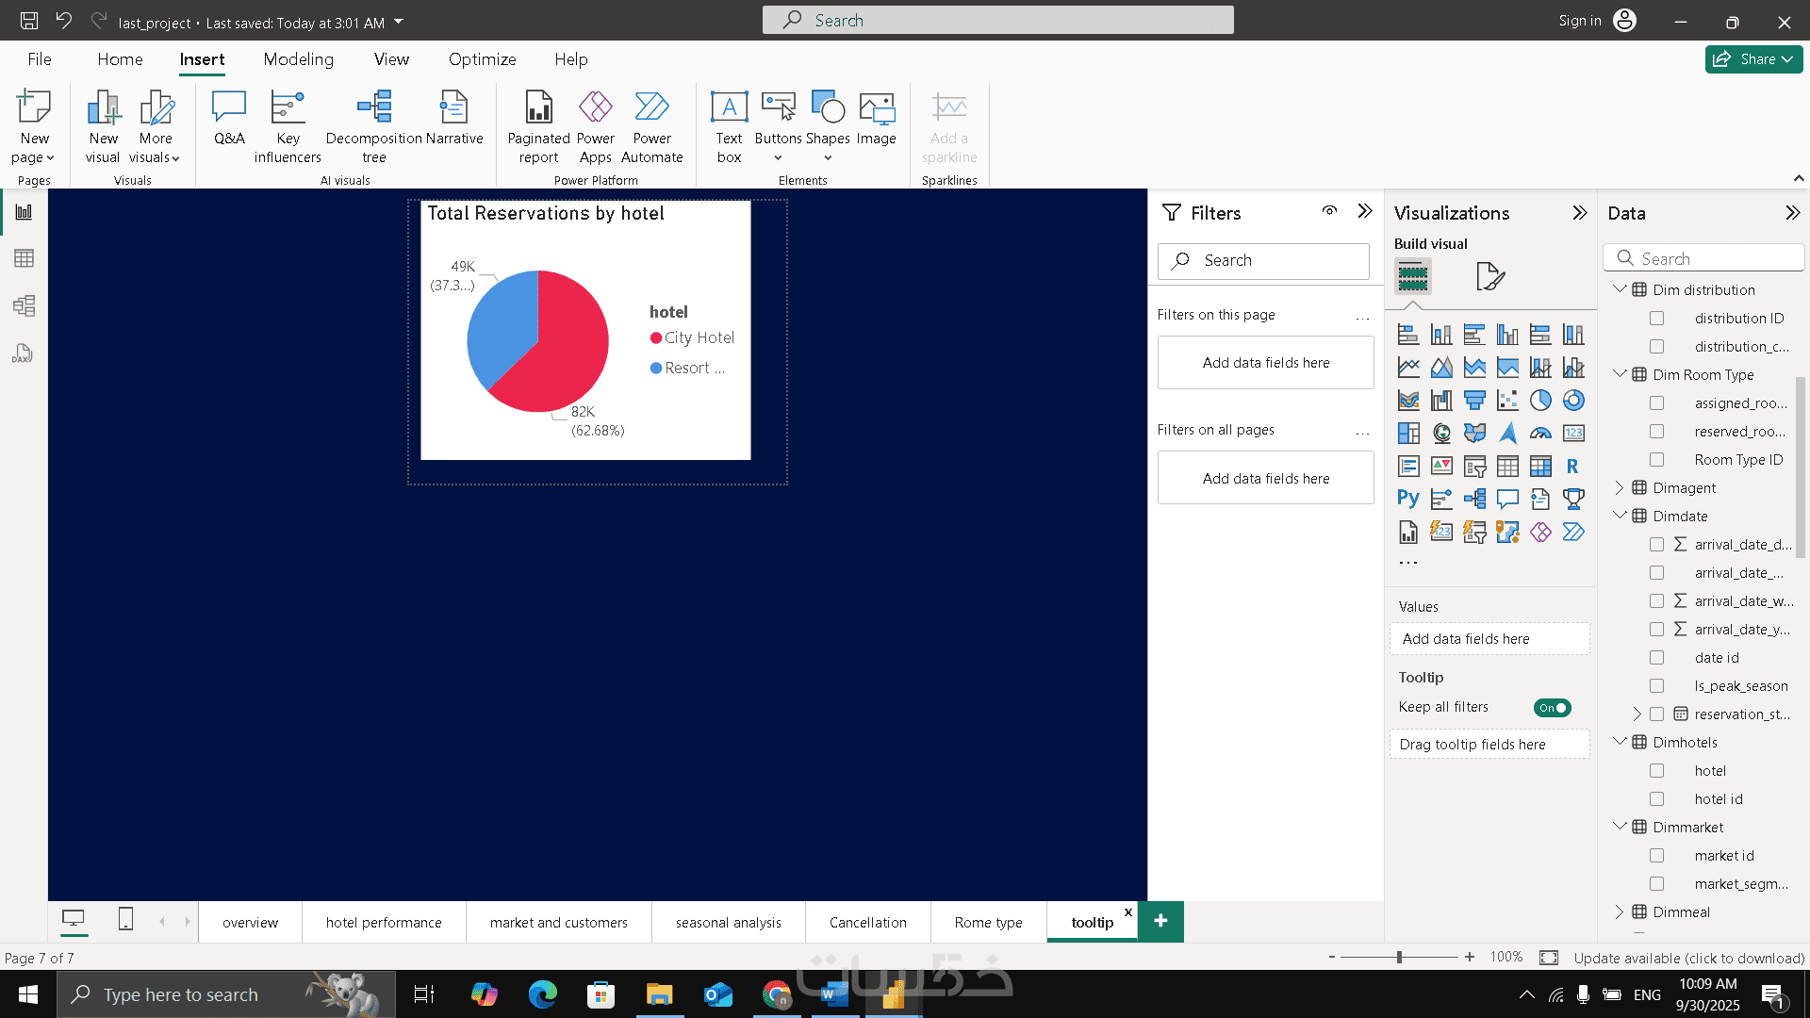Expand the Dimagent table
The width and height of the screenshot is (1810, 1018).
click(x=1620, y=487)
